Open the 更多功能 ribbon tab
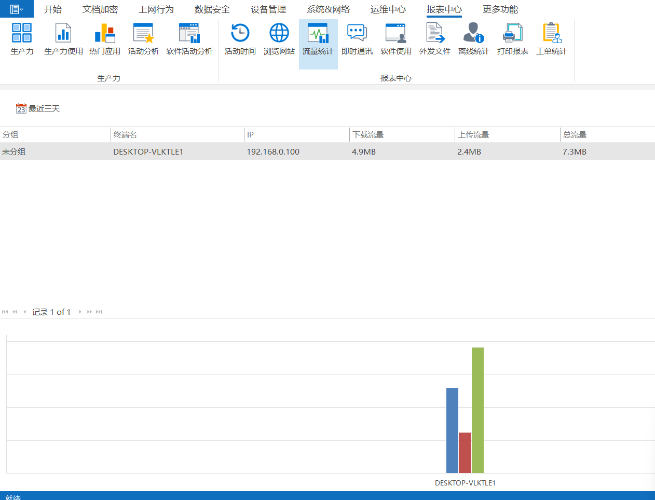Screen dimensions: 655x500 (x=500, y=9)
